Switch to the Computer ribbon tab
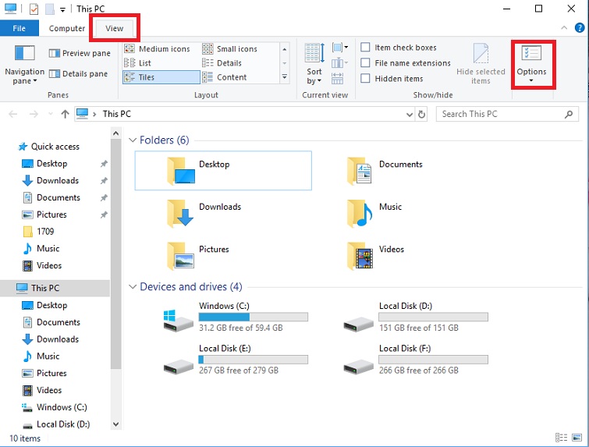Image resolution: width=589 pixels, height=447 pixels. pos(67,28)
